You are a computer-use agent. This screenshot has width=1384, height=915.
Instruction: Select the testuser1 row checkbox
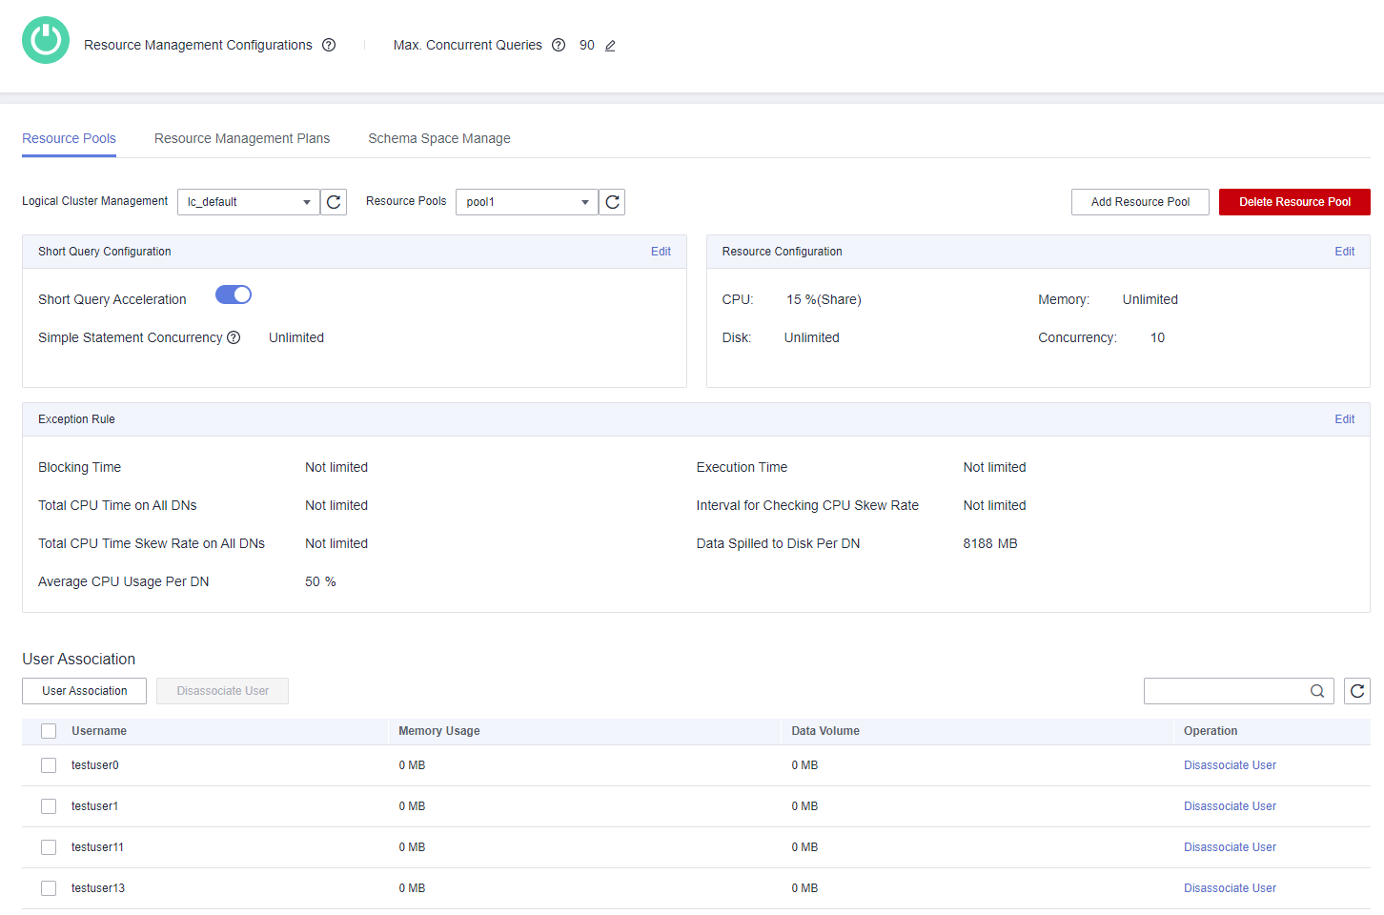[49, 806]
